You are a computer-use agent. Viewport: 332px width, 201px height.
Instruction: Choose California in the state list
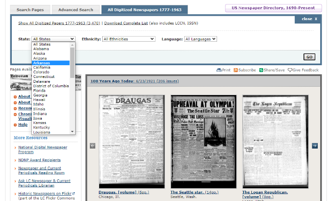click(51, 68)
